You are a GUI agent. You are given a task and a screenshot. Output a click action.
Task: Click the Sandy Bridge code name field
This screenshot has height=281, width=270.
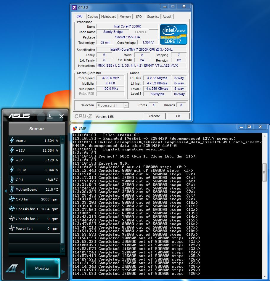pyautogui.click(x=113, y=32)
